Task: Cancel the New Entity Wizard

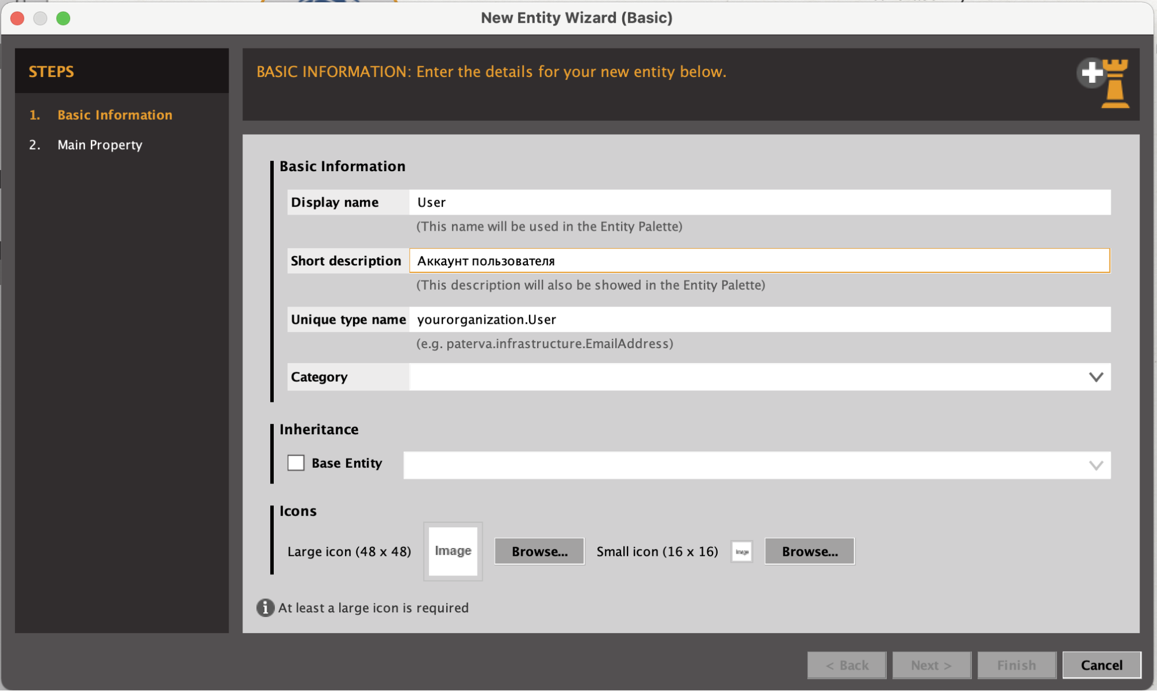Action: (x=1101, y=665)
